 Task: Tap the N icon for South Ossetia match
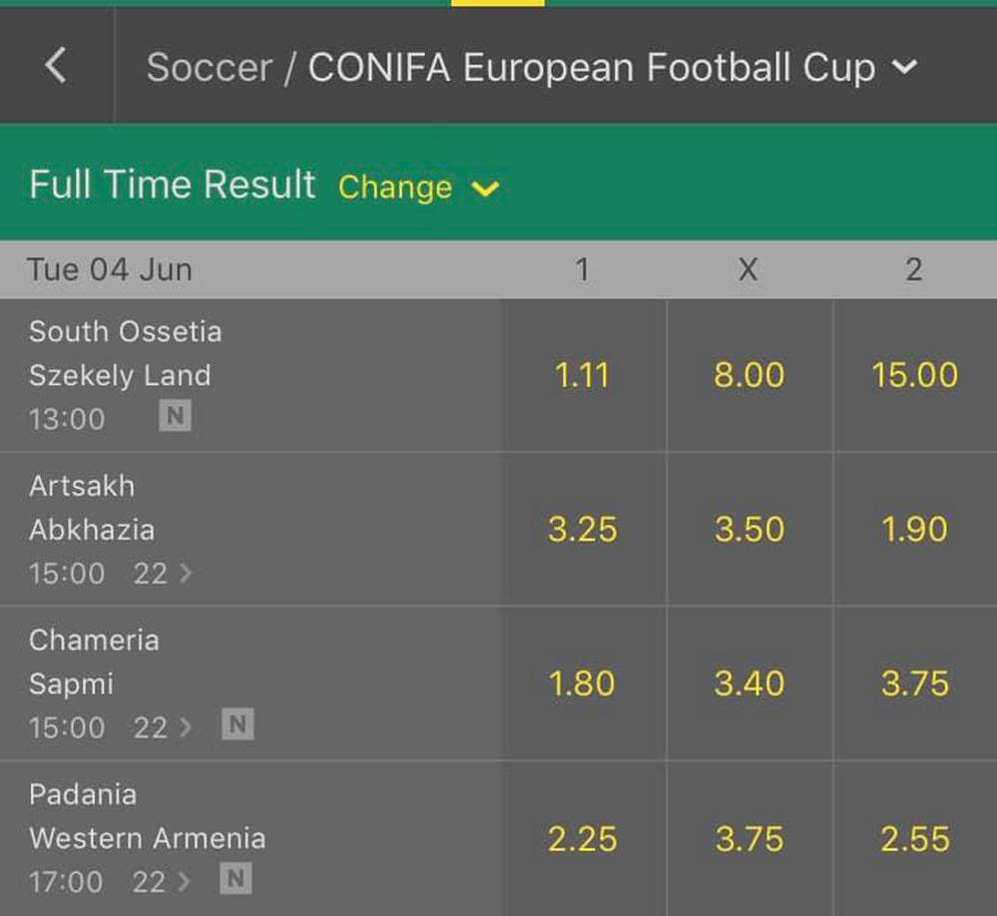pos(175,416)
